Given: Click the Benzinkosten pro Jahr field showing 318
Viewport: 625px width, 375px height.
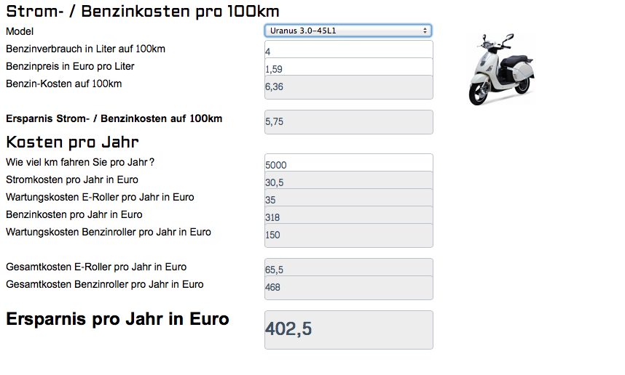Looking at the screenshot, I should tap(348, 217).
